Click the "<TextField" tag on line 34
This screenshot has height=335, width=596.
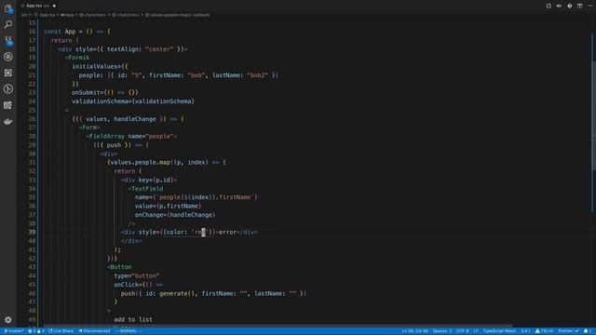point(145,188)
